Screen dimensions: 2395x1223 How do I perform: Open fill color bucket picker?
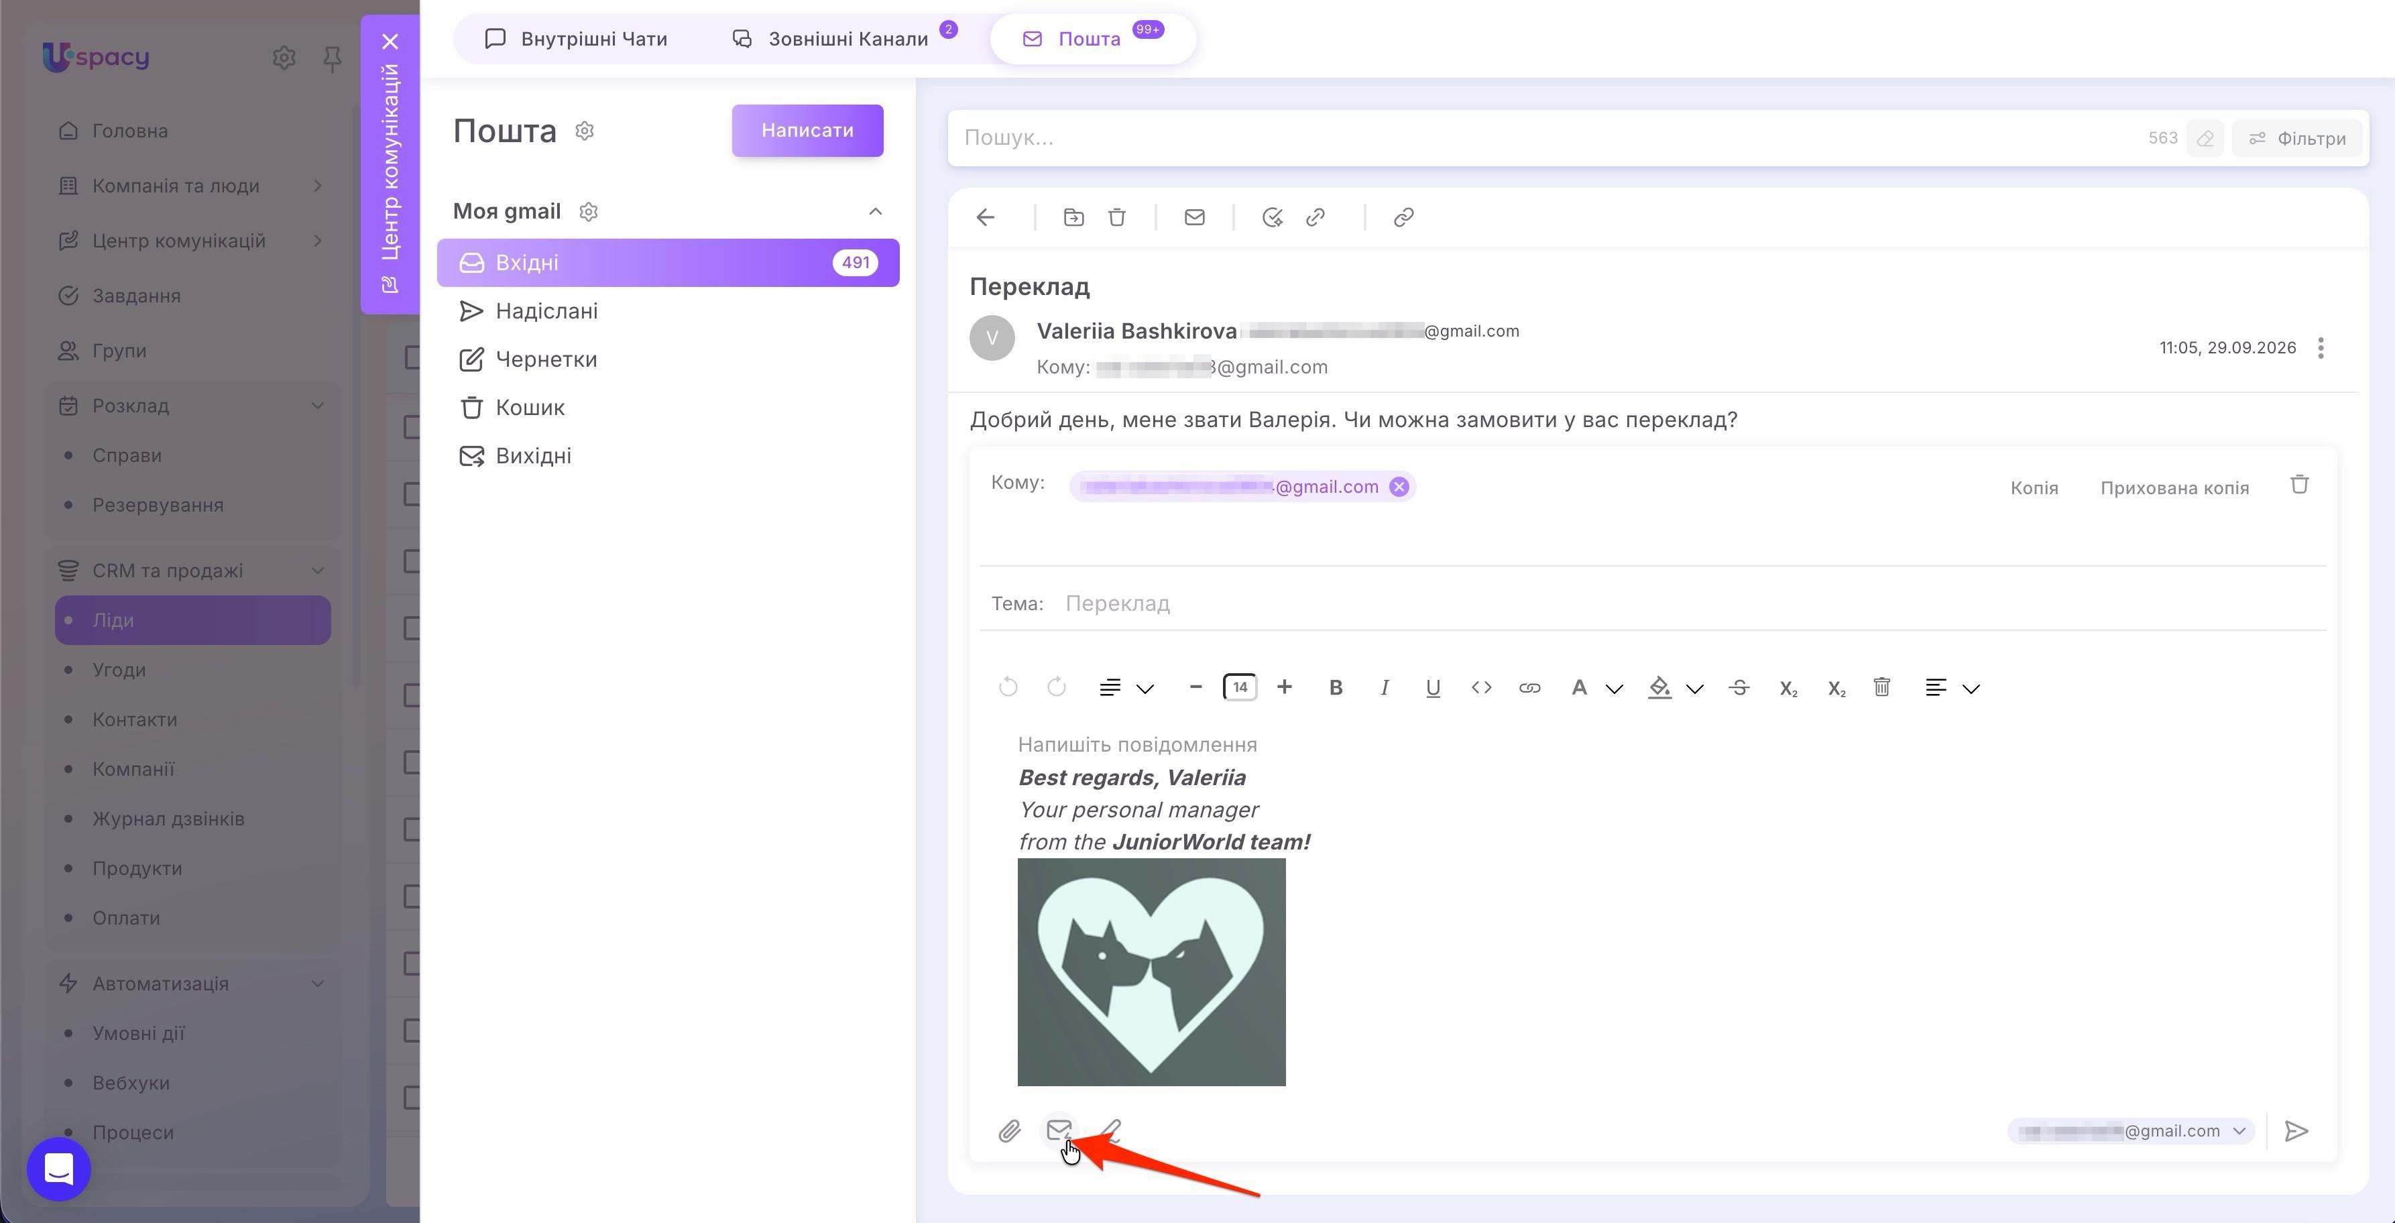[x=1676, y=688]
